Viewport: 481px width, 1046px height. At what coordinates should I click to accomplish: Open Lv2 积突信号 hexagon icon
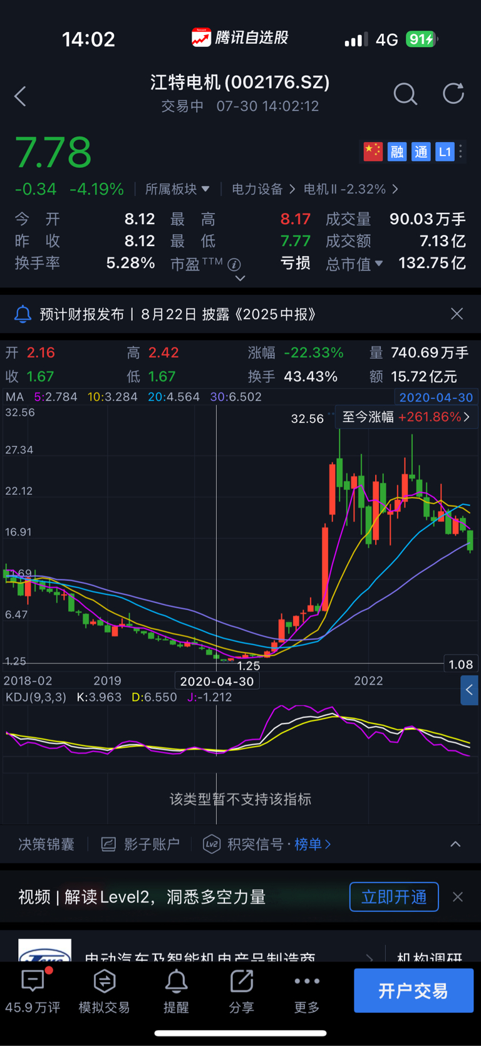(212, 844)
